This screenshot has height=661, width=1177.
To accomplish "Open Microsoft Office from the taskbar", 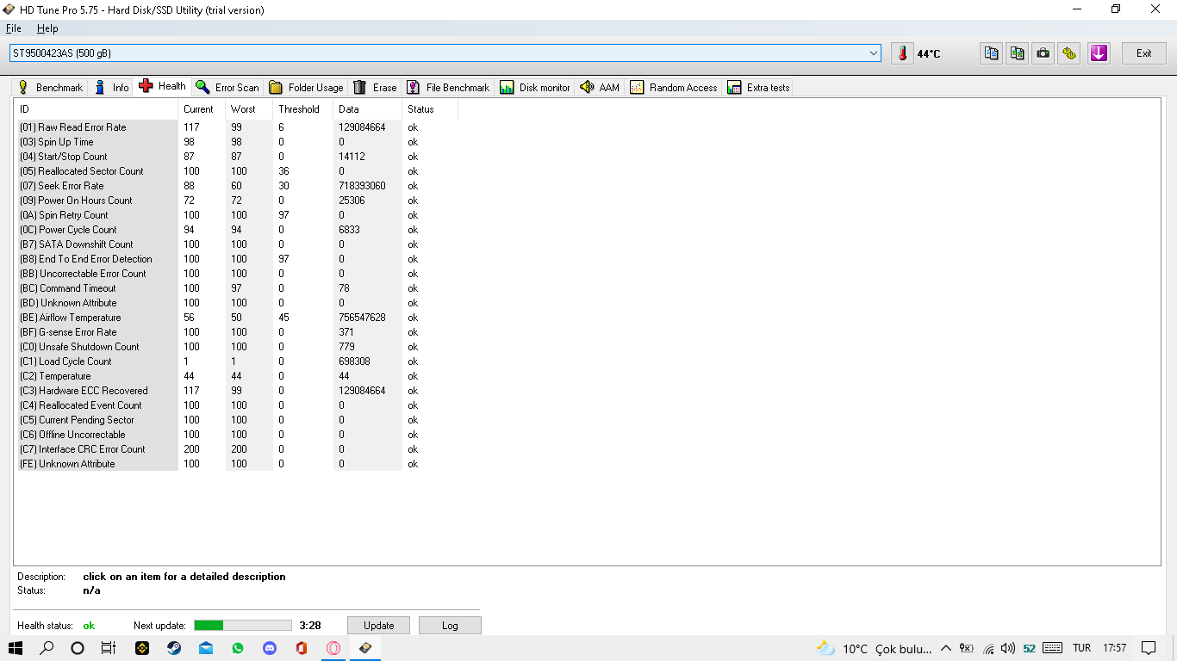I will [x=302, y=648].
